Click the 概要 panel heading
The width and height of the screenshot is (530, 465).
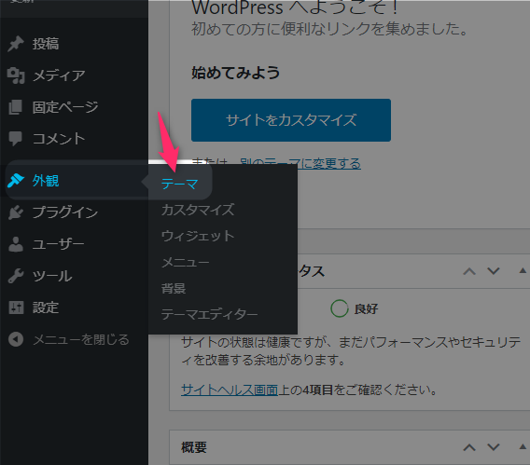194,447
